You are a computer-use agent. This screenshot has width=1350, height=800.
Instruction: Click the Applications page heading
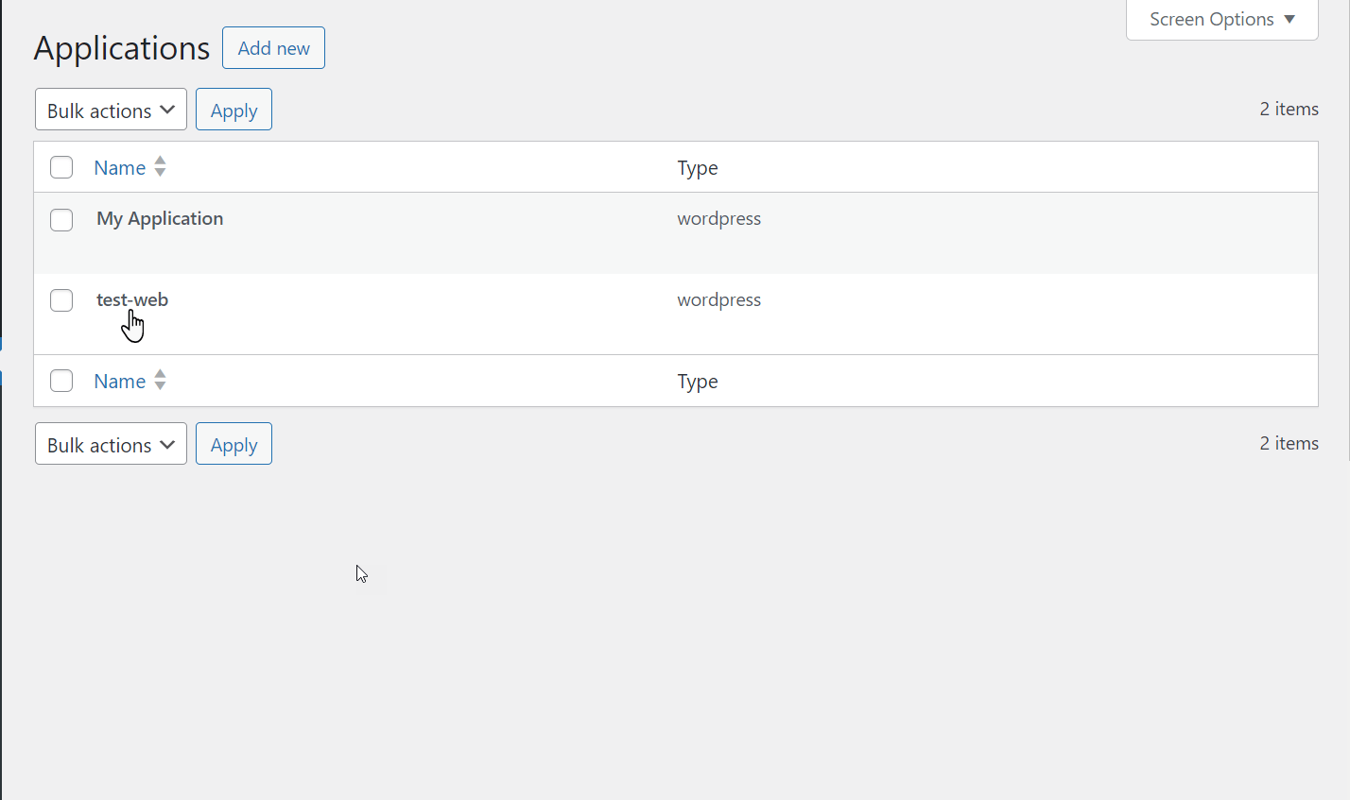tap(122, 48)
